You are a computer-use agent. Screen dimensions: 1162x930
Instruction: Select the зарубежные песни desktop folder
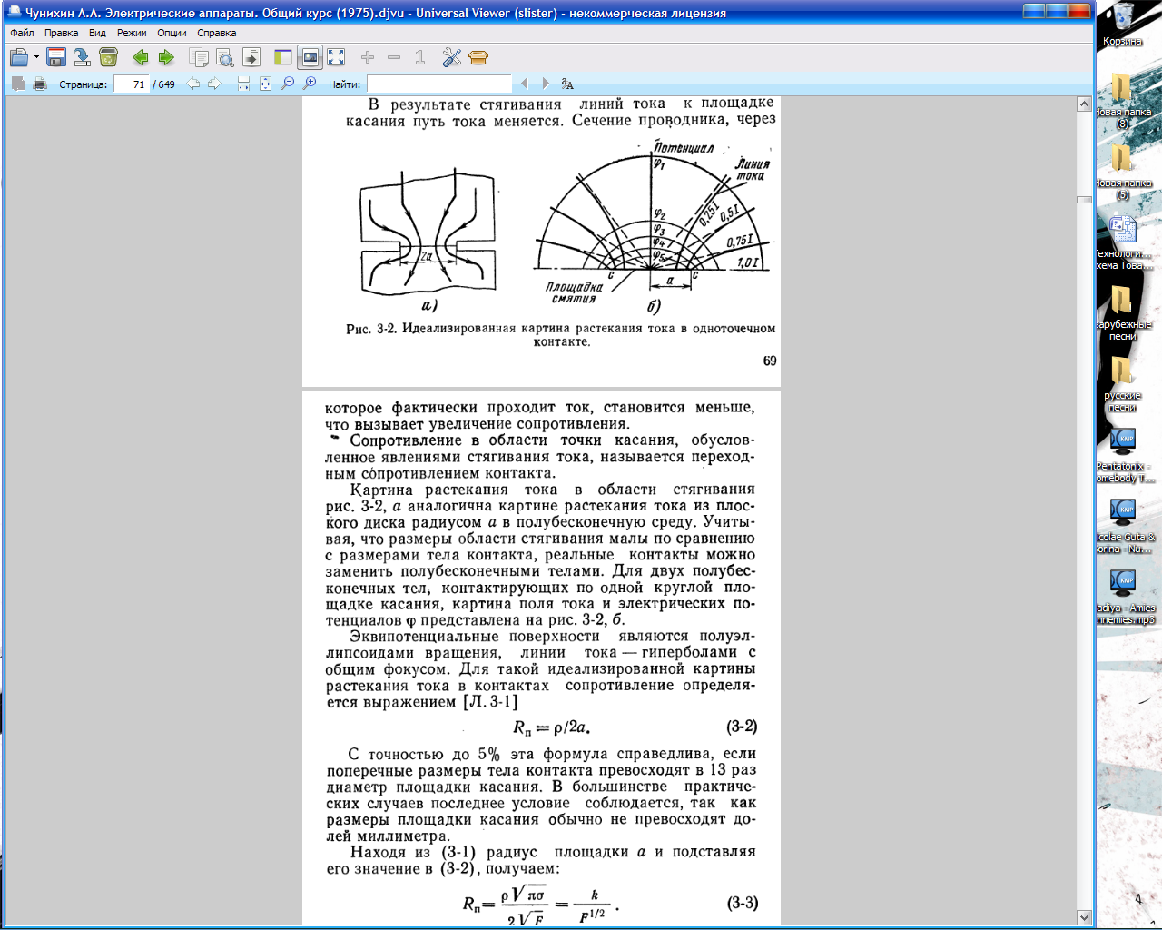pos(1123,312)
